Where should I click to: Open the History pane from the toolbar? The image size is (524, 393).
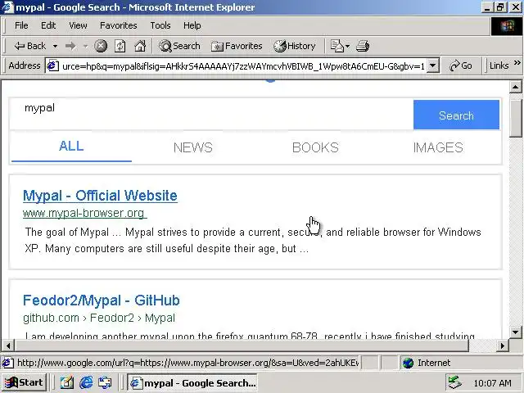tap(295, 46)
